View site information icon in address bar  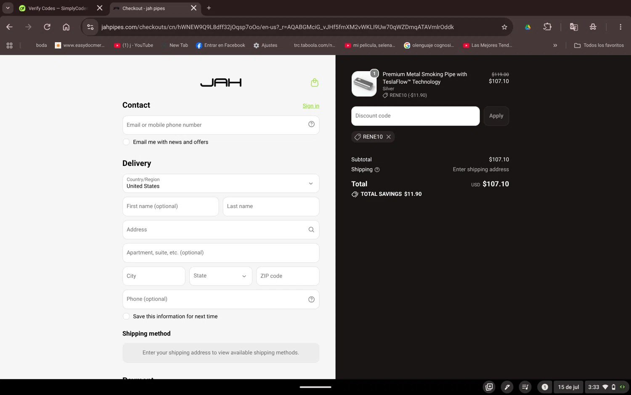tap(90, 27)
